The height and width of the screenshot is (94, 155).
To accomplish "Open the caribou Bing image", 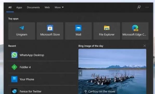I will (112, 72).
